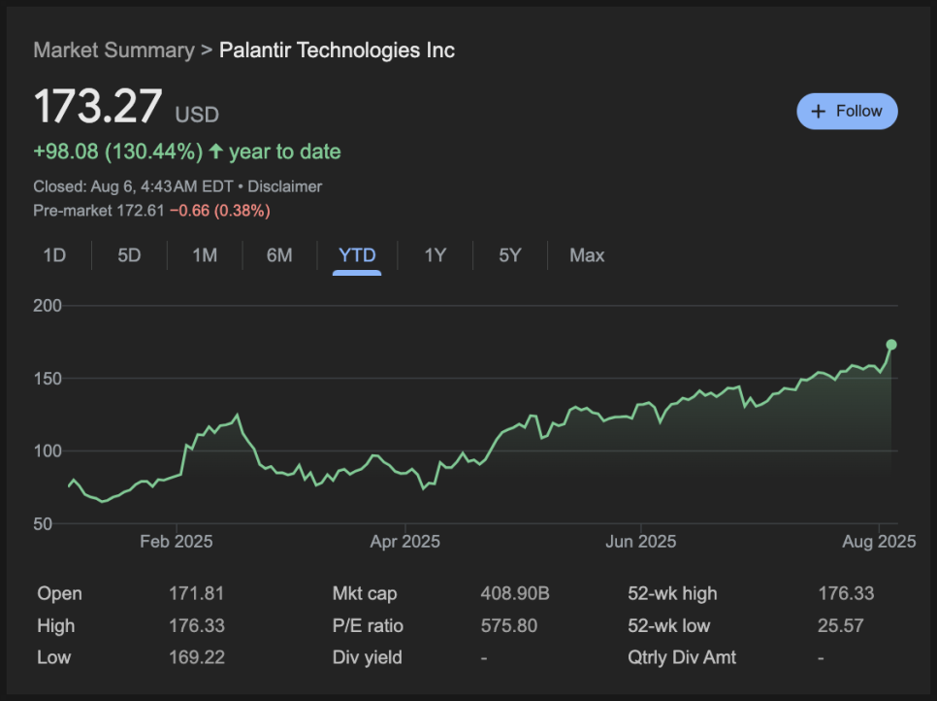Click the Pre-market 172.61 price

[x=99, y=211]
